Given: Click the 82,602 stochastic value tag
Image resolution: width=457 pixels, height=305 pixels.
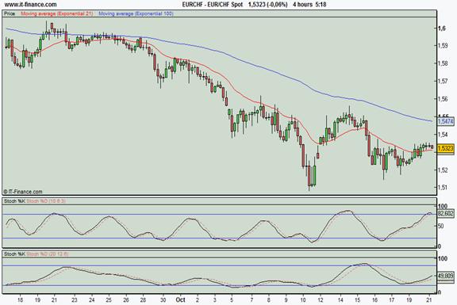Looking at the screenshot, I should coord(446,214).
